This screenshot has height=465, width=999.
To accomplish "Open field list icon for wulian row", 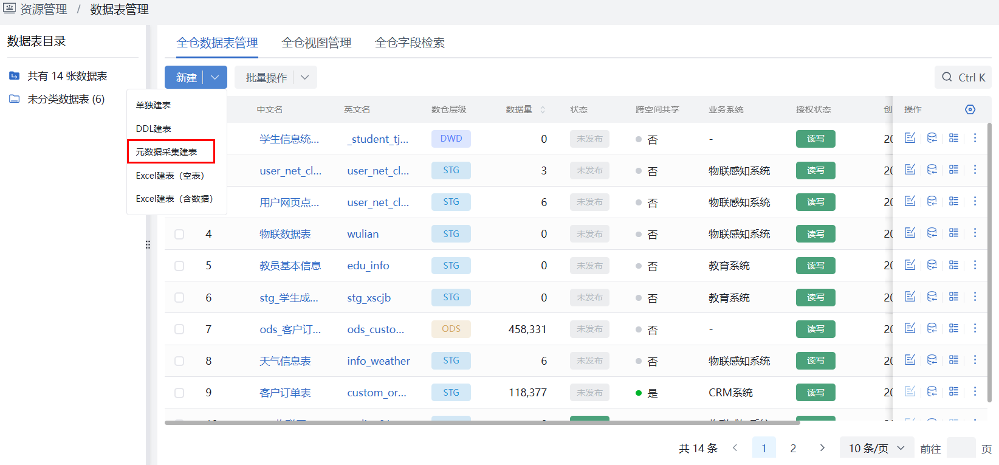I will [953, 233].
